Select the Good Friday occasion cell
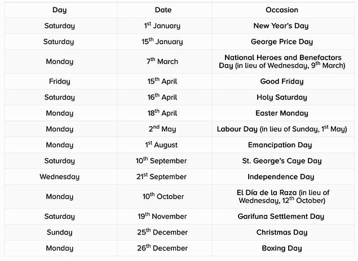The height and width of the screenshot is (261, 358). tap(281, 82)
